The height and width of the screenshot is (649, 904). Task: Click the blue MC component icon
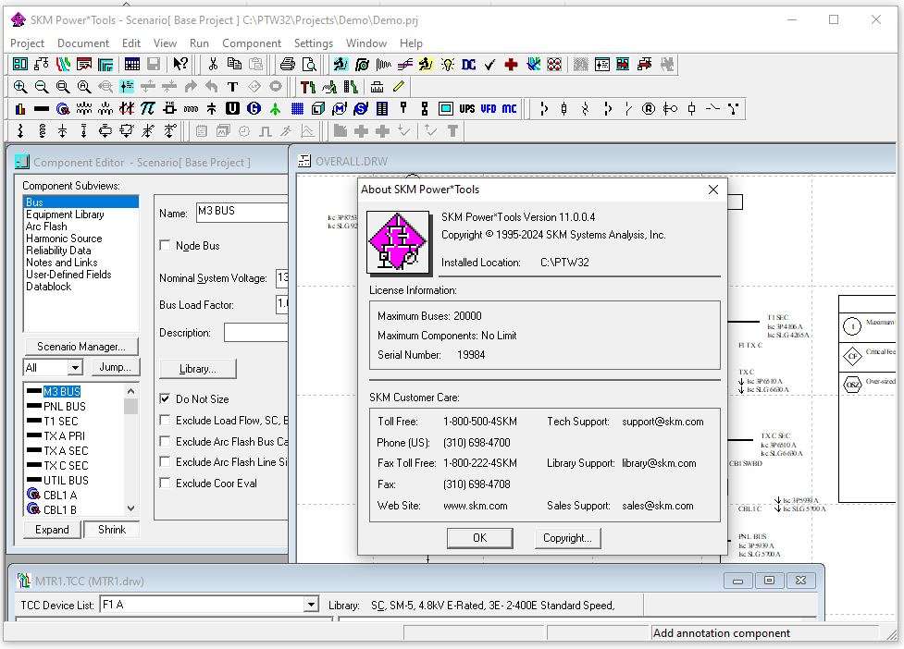click(509, 108)
